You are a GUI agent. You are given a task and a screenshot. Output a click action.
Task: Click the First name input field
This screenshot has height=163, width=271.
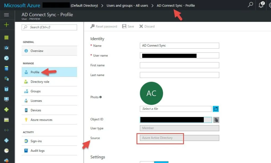click(x=179, y=65)
